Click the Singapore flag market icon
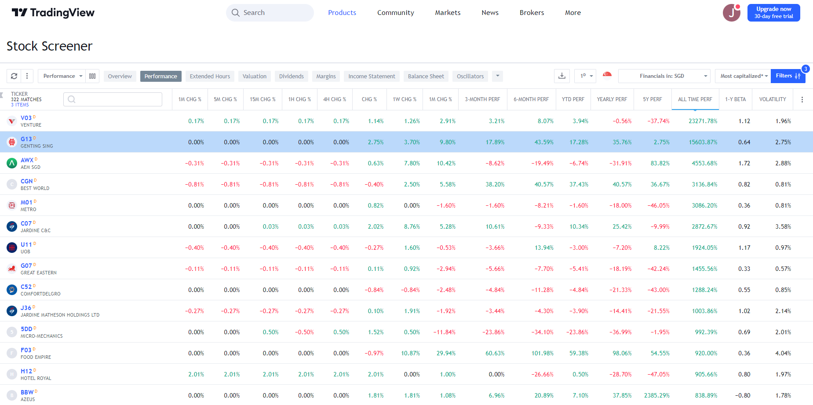The width and height of the screenshot is (813, 405). tap(607, 76)
